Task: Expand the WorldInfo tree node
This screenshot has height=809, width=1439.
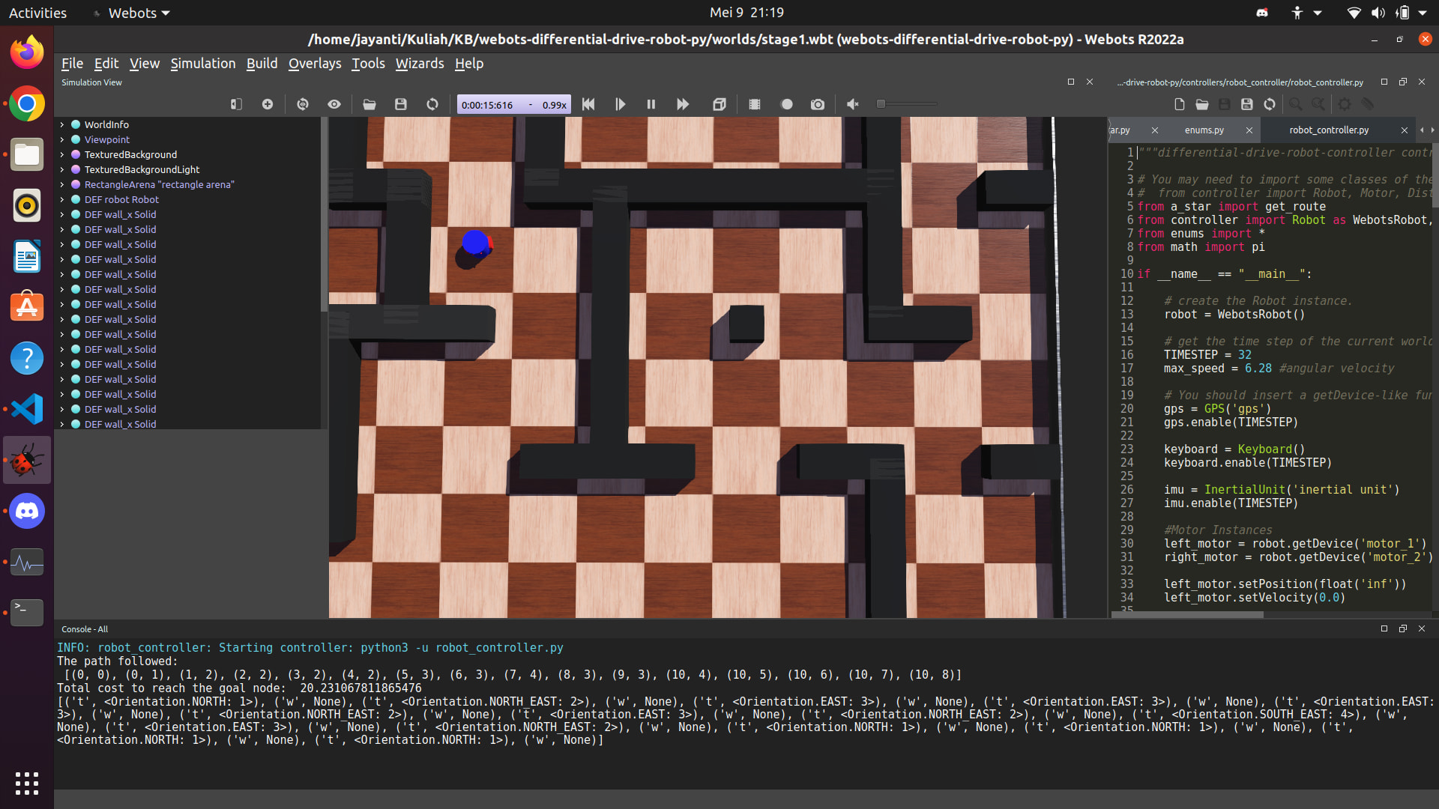Action: 62,125
